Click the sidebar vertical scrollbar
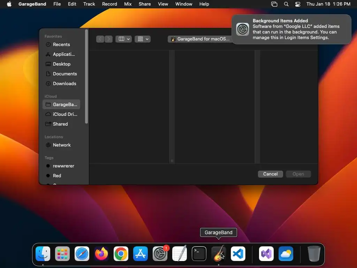The width and height of the screenshot is (357, 268). click(x=86, y=76)
